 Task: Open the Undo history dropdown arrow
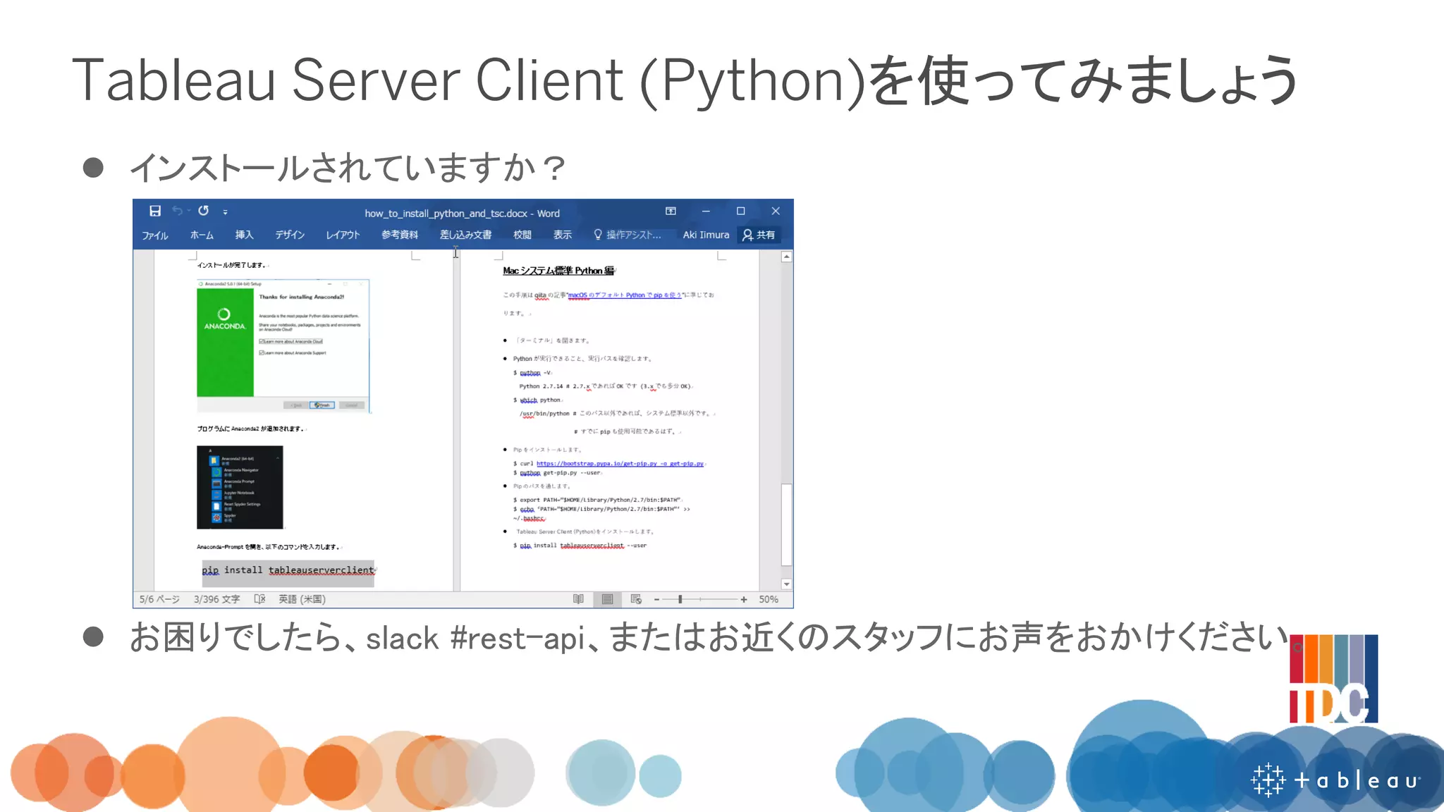tap(189, 211)
